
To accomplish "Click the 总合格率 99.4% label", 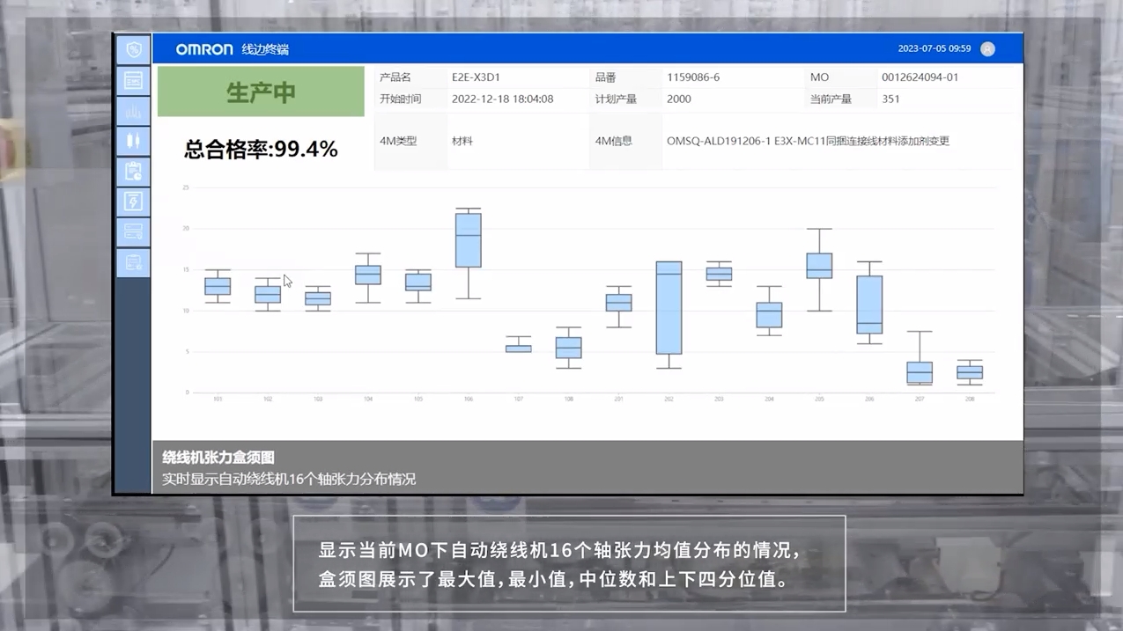I will 261,149.
